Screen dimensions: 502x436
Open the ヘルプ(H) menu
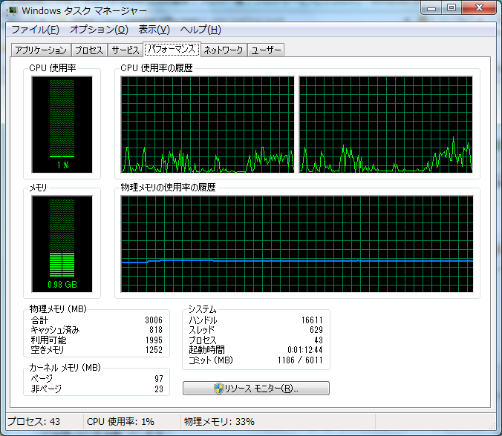point(201,30)
